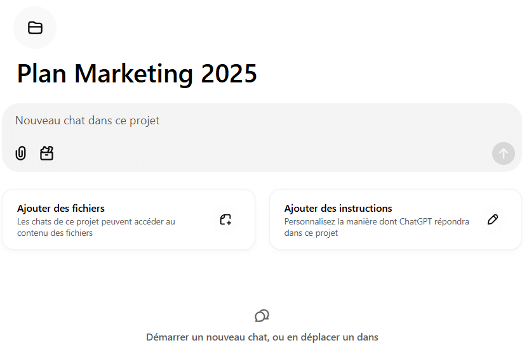This screenshot has height=357, width=529.
Task: Open the 'Ajouter des fichiers' card
Action: click(x=128, y=219)
